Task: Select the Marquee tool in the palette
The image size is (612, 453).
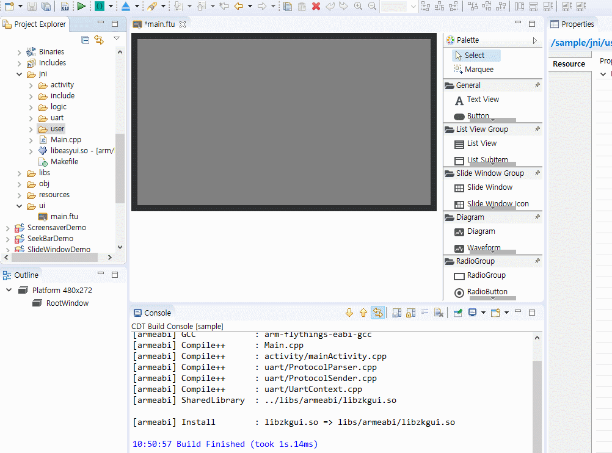Action: click(x=473, y=70)
